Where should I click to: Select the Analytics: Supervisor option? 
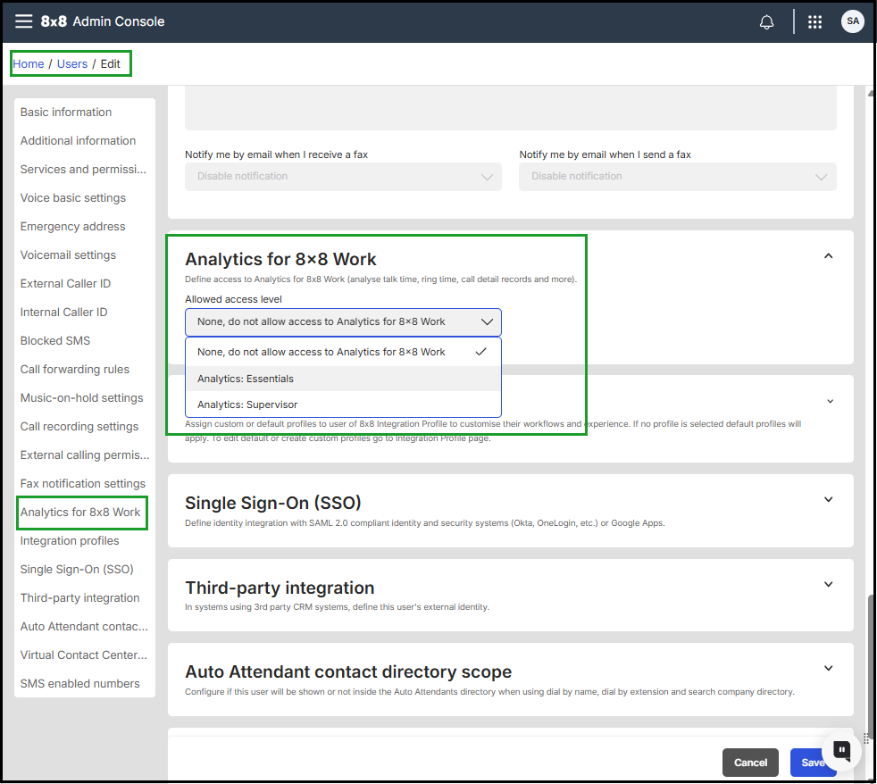pyautogui.click(x=248, y=404)
